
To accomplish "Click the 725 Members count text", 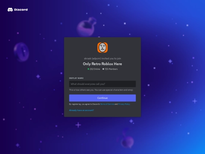I will pyautogui.click(x=110, y=69).
